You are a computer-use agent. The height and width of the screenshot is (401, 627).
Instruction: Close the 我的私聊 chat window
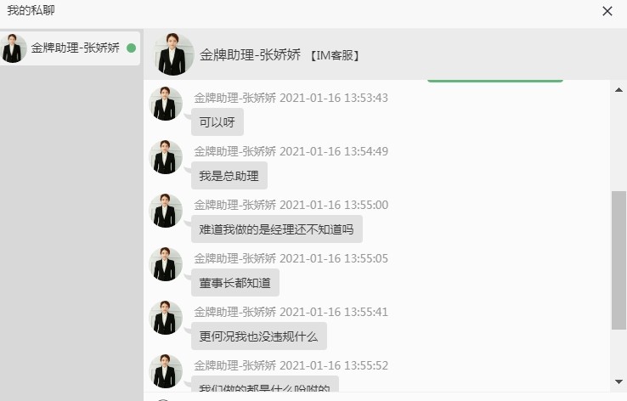(x=607, y=11)
